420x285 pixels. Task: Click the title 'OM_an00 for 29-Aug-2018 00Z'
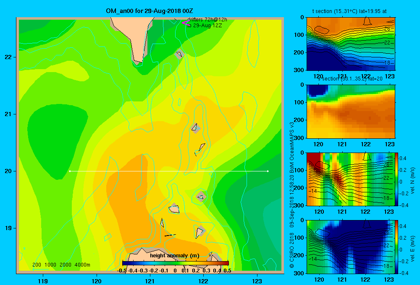pos(149,11)
